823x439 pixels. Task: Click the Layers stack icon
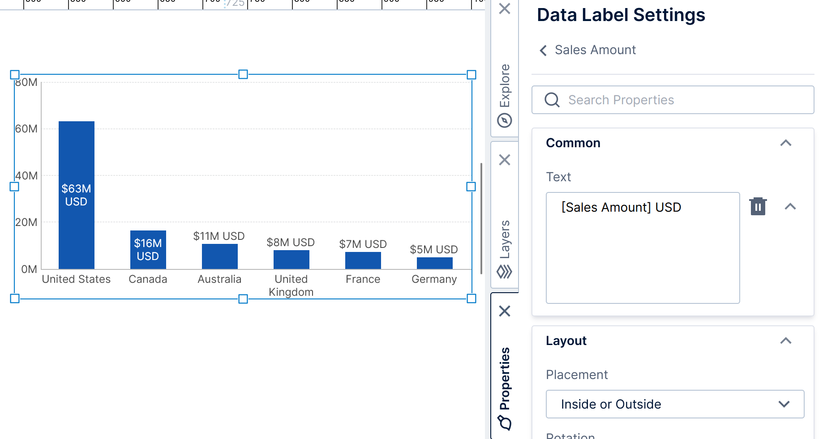click(505, 272)
